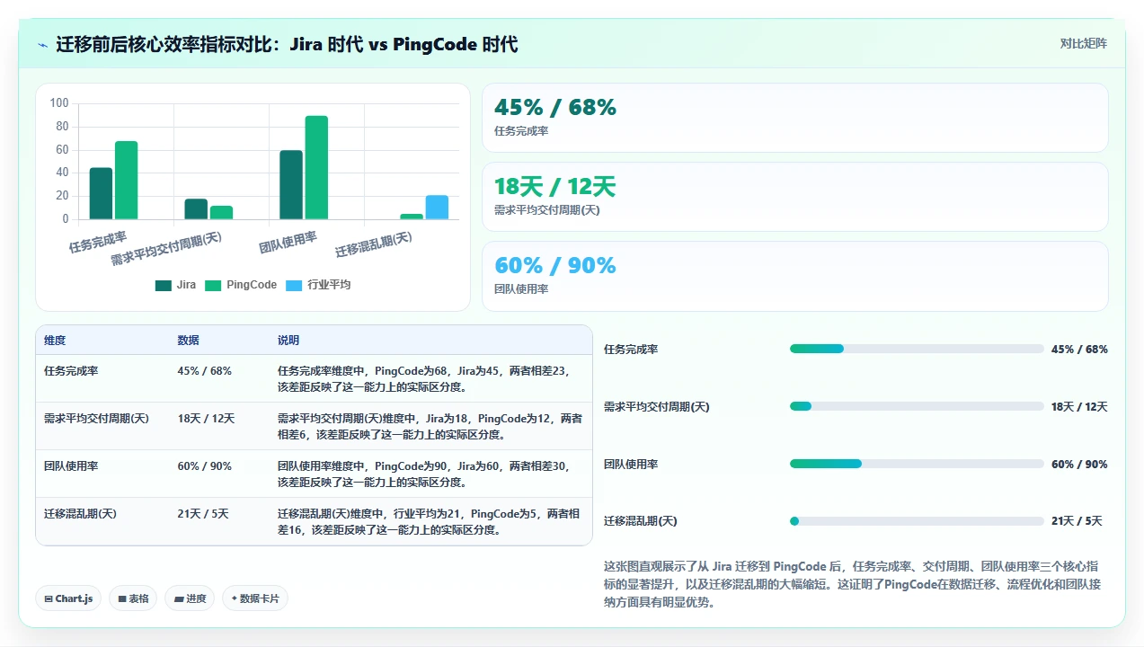The height and width of the screenshot is (647, 1144).
Task: Click the 数据卡片 tag chip
Action: click(255, 598)
